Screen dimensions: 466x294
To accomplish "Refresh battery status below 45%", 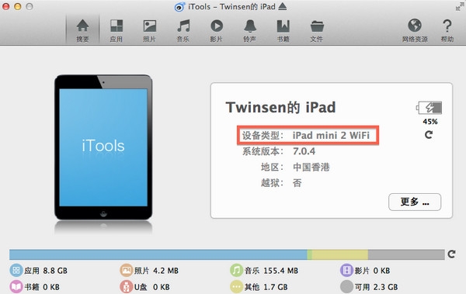I will [x=429, y=135].
